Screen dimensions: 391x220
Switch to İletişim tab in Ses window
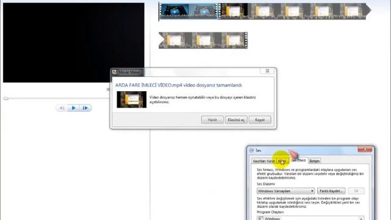coord(315,161)
